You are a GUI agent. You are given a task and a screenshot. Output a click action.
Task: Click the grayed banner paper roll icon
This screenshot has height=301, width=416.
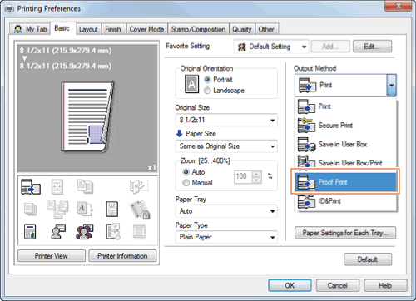click(x=139, y=232)
